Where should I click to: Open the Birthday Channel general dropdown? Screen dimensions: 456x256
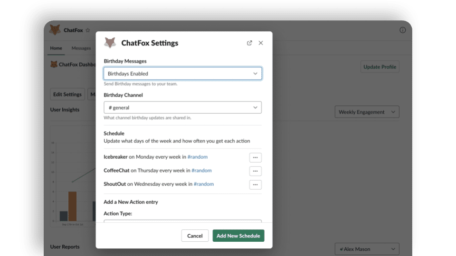pos(182,108)
